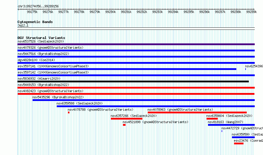263x155 pixels.
Task: Open the nsv4472729 variant label
Action: click(242, 128)
